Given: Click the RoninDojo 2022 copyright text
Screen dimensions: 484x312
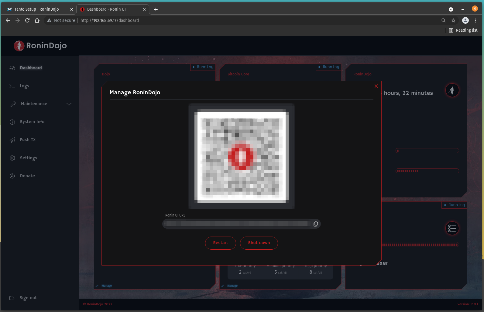Looking at the screenshot, I should pos(98,304).
